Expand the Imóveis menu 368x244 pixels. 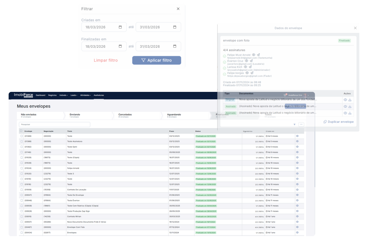[64, 95]
